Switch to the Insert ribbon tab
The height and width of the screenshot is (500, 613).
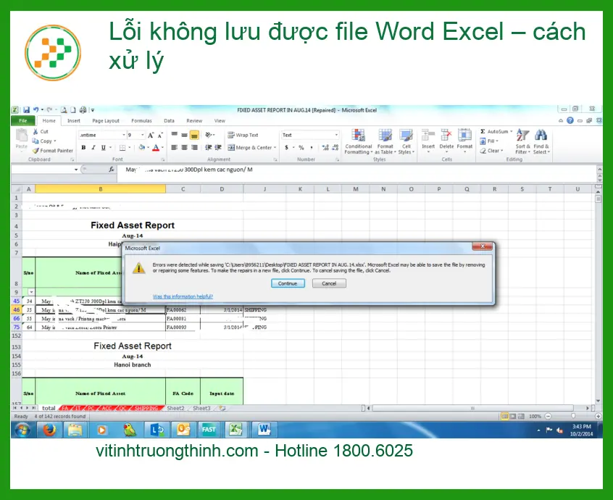(x=73, y=121)
